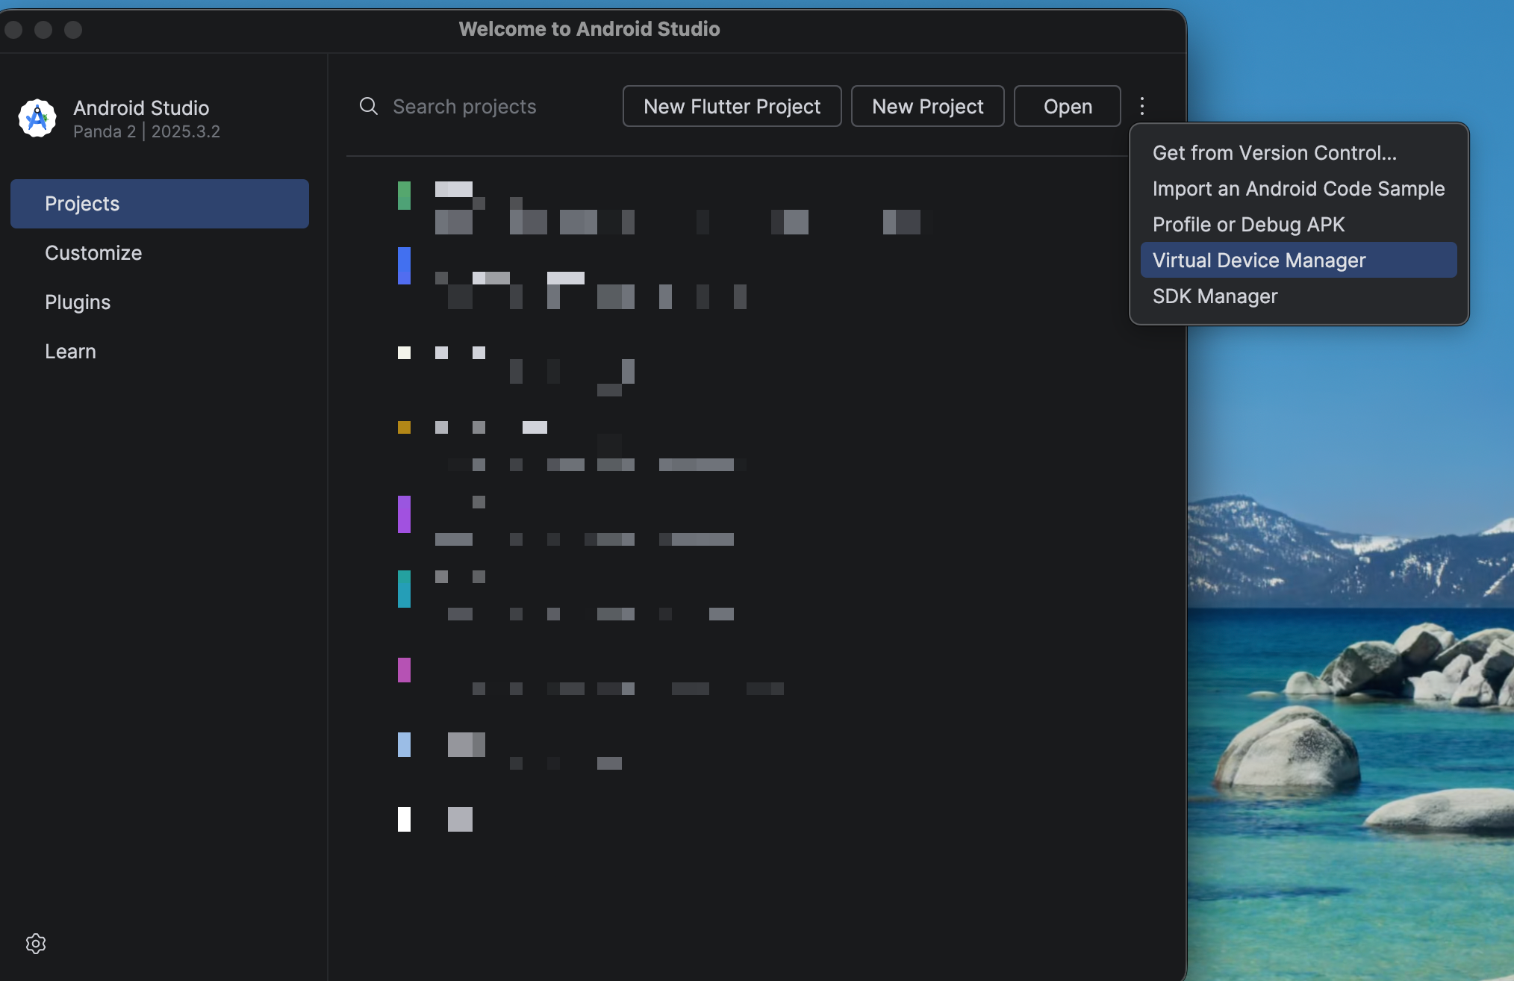Click the three-dot more actions icon
The height and width of the screenshot is (981, 1514).
[1141, 106]
